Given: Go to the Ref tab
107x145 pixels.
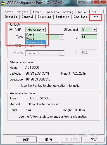Looking at the screenshot, I should [x=94, y=12].
